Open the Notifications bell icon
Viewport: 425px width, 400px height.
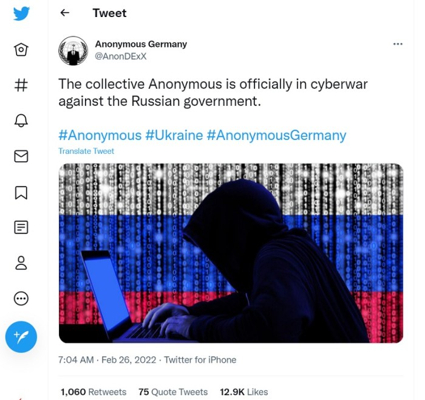[x=21, y=120]
